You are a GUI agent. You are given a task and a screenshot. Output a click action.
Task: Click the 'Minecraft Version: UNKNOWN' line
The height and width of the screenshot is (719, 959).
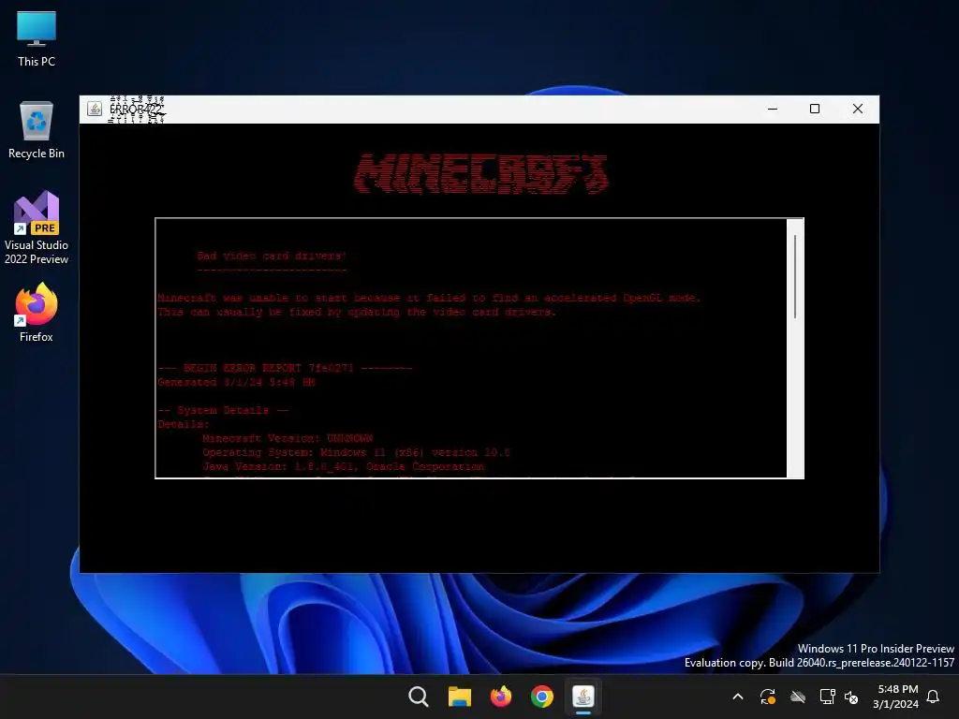click(x=288, y=438)
